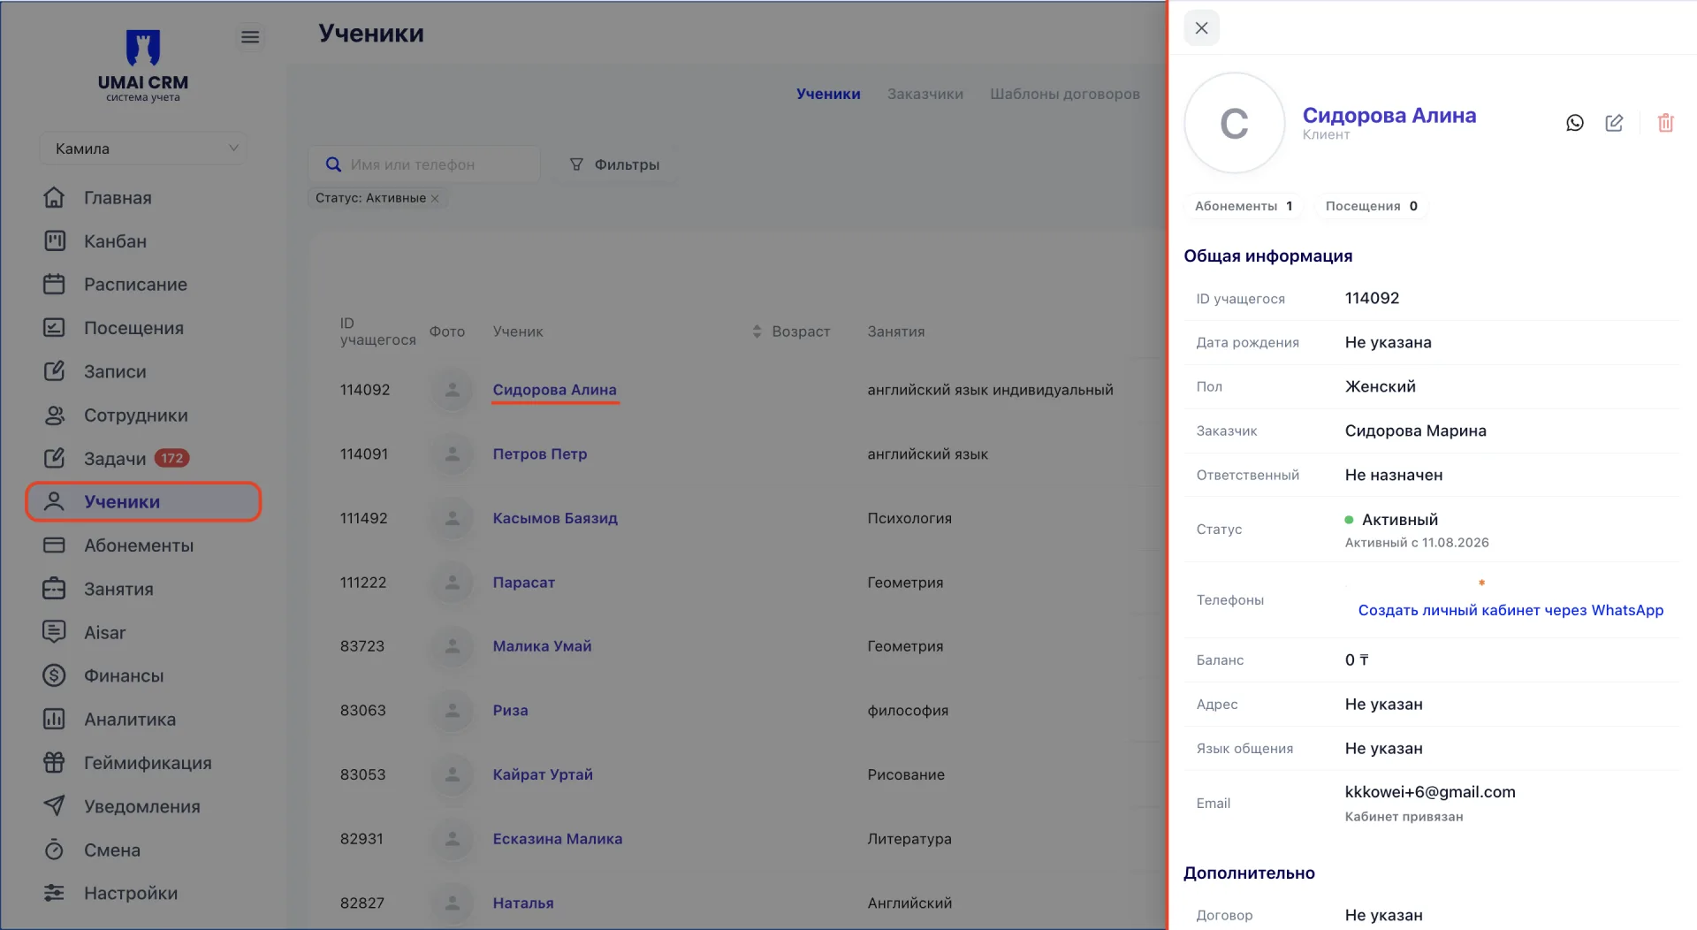Screen dimensions: 1697x930
Task: Click the ID cell 111222
Action: point(363,583)
